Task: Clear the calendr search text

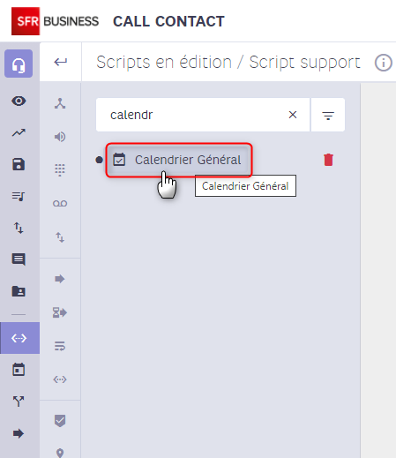Action: (293, 115)
